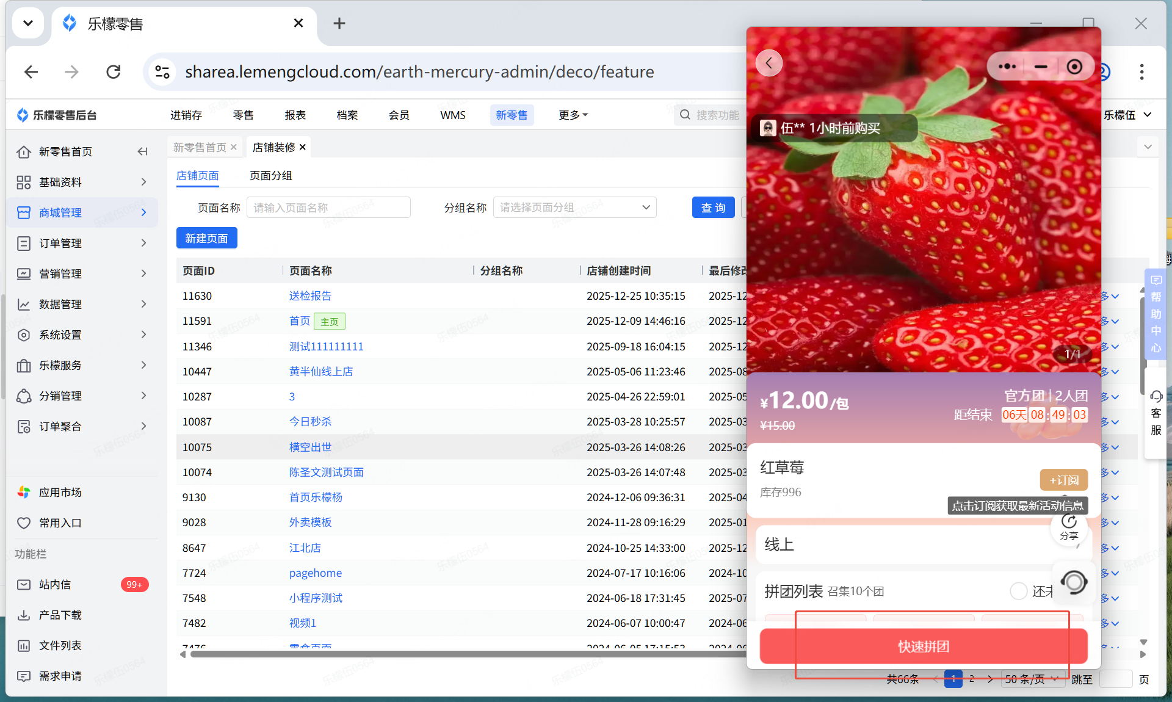Viewport: 1172px width, 702px height.
Task: Click the 新建页面 button
Action: [x=206, y=238]
